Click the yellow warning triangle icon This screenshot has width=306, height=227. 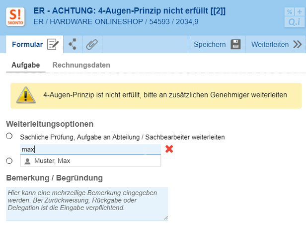[x=25, y=94]
